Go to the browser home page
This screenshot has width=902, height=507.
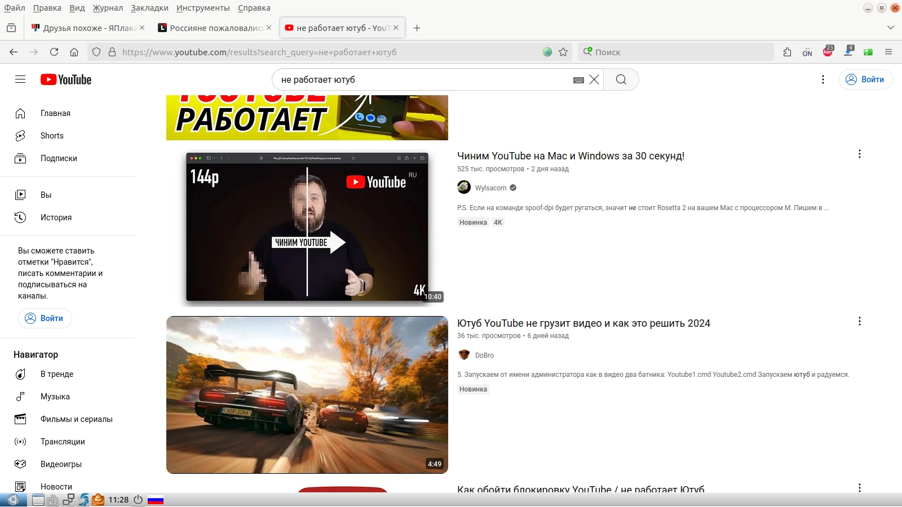pyautogui.click(x=74, y=52)
